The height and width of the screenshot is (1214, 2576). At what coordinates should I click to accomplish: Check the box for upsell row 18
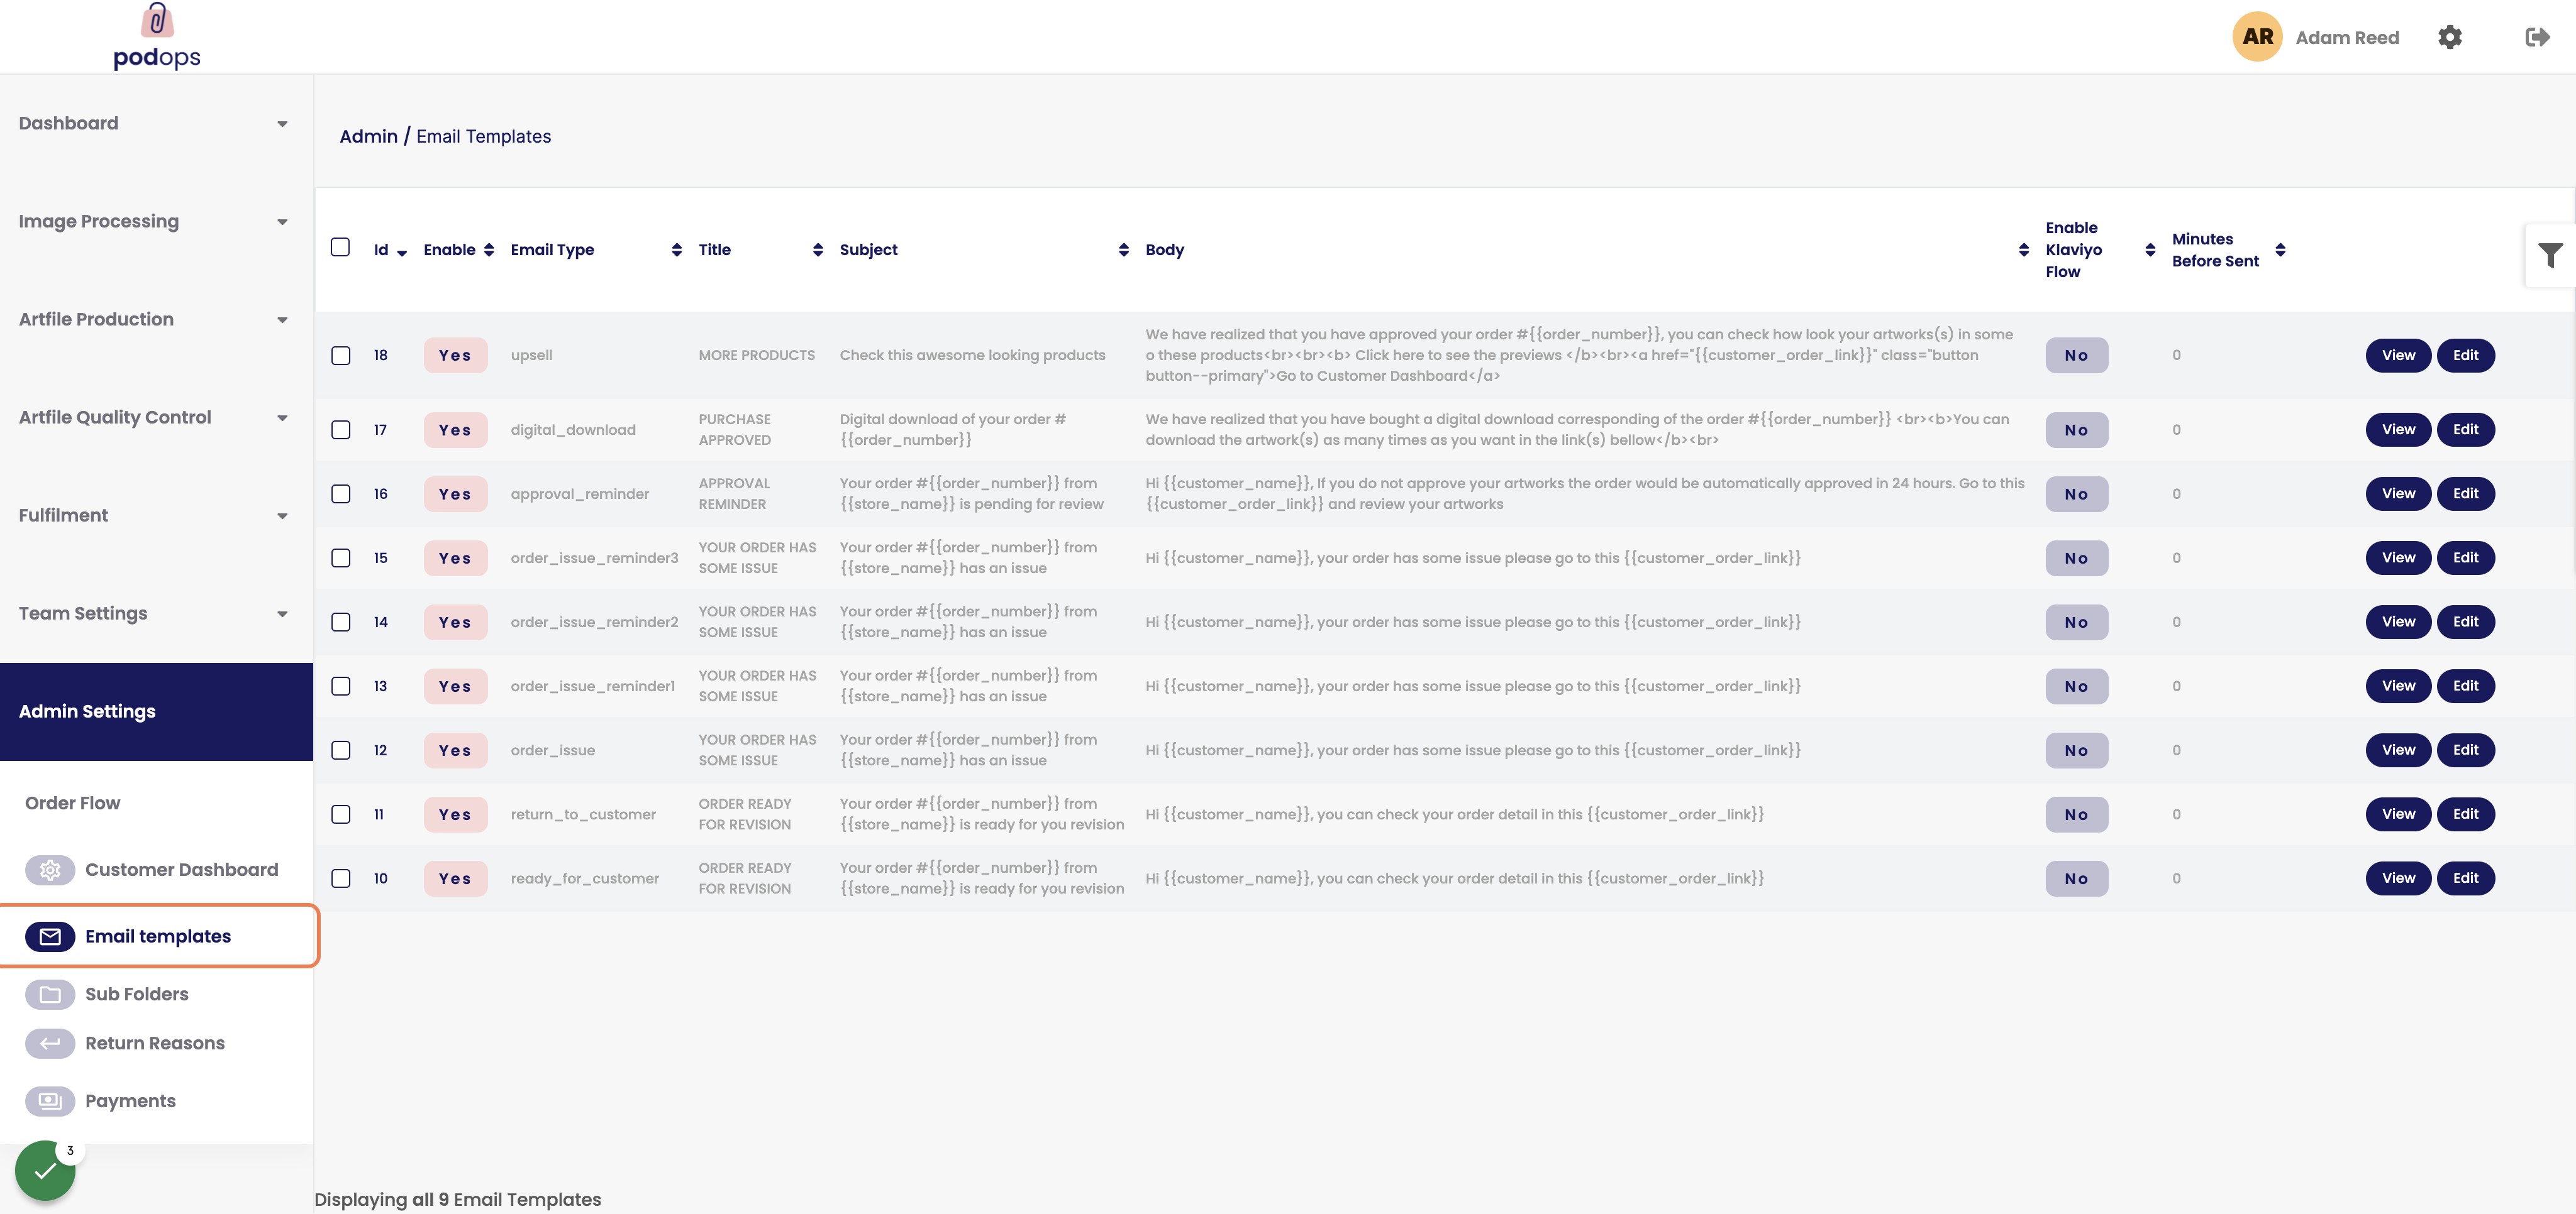pos(341,356)
